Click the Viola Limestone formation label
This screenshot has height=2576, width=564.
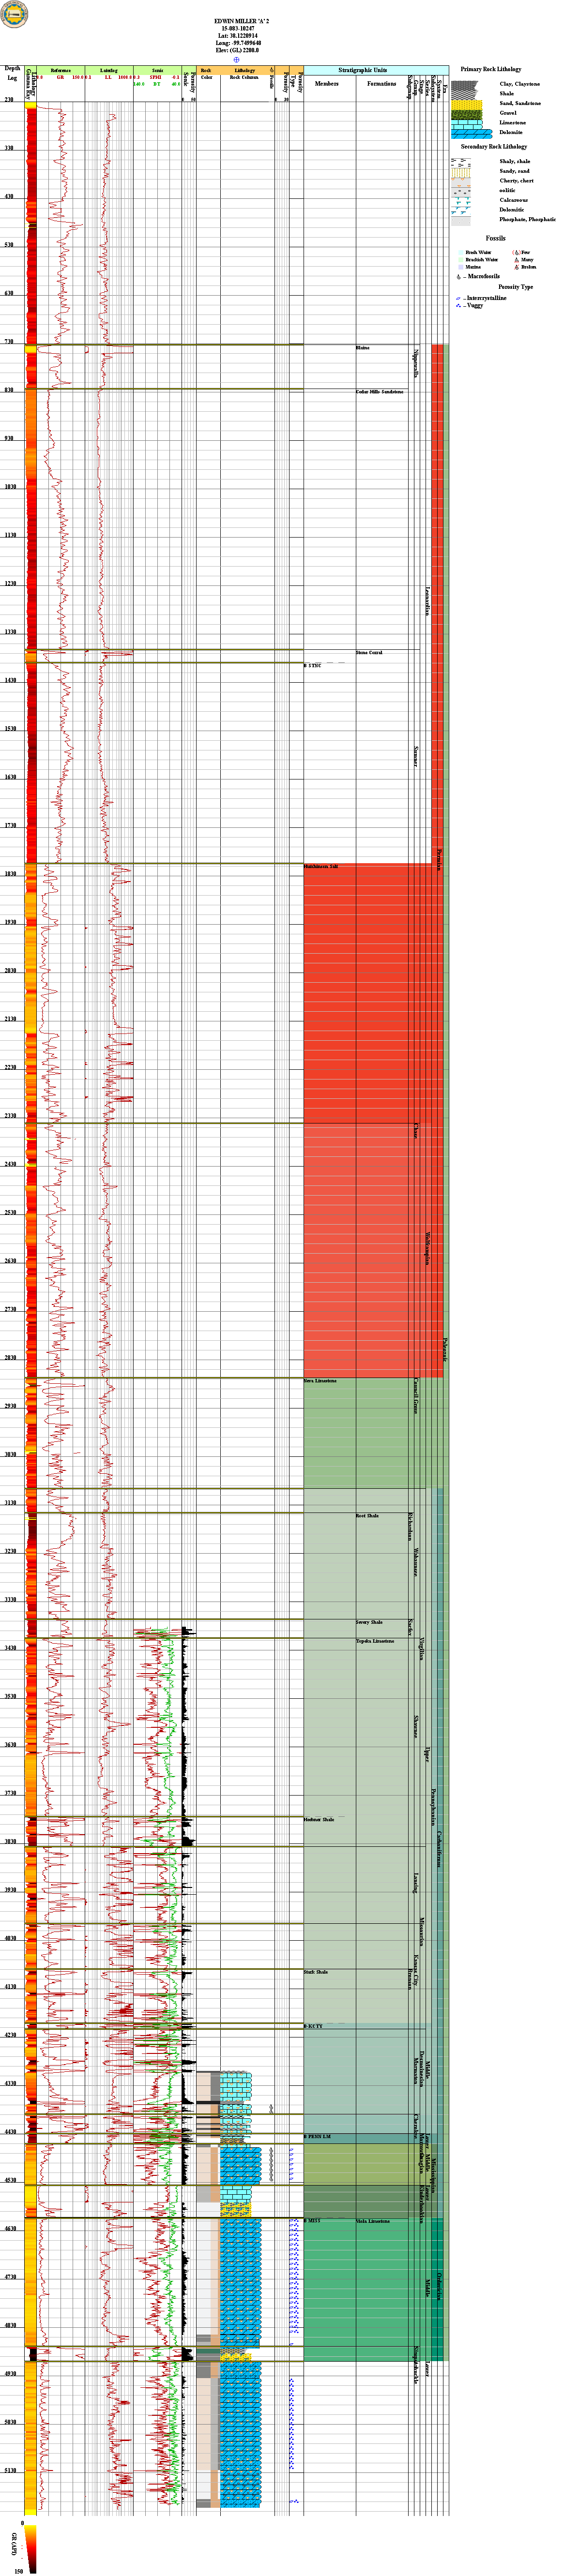(x=373, y=2221)
